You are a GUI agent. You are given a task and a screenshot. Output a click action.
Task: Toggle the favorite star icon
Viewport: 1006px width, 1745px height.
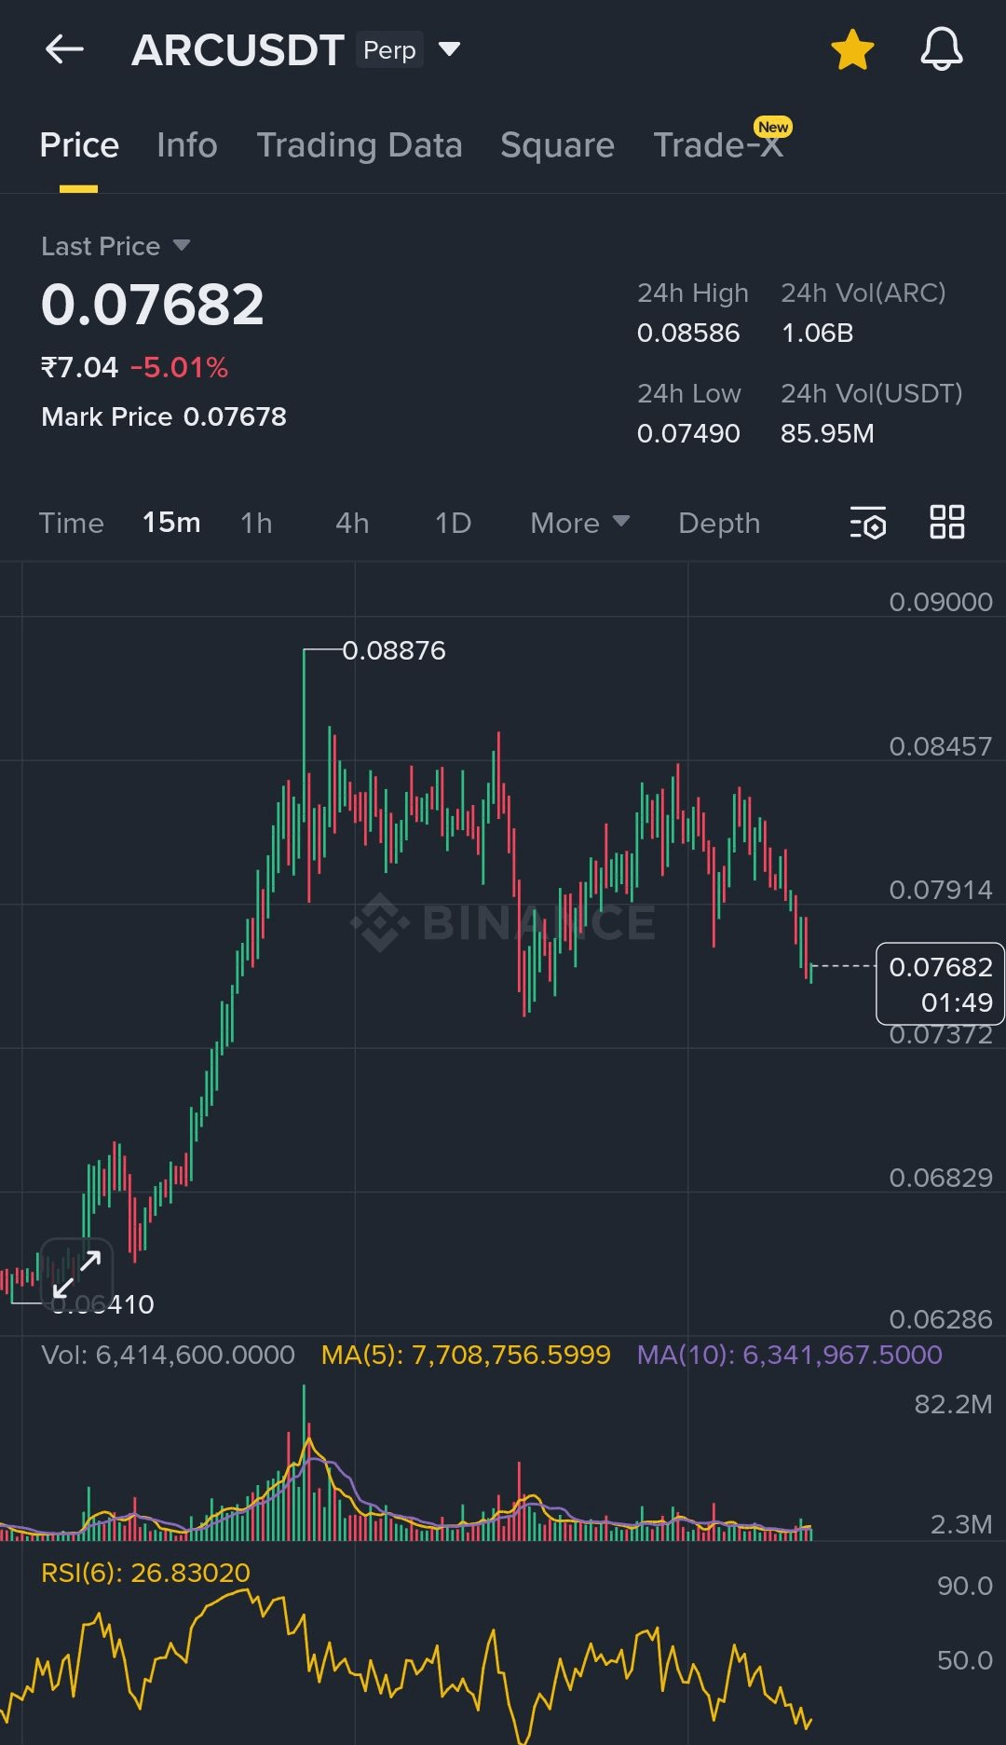click(852, 49)
